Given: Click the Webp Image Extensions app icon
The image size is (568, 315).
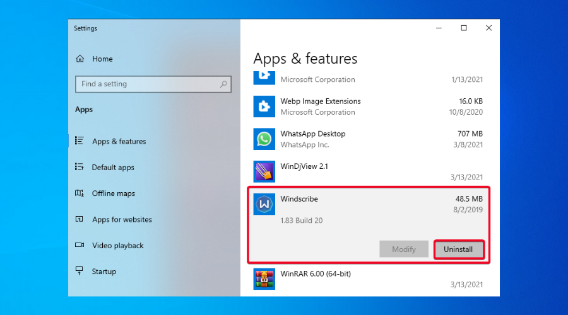Looking at the screenshot, I should 264,106.
